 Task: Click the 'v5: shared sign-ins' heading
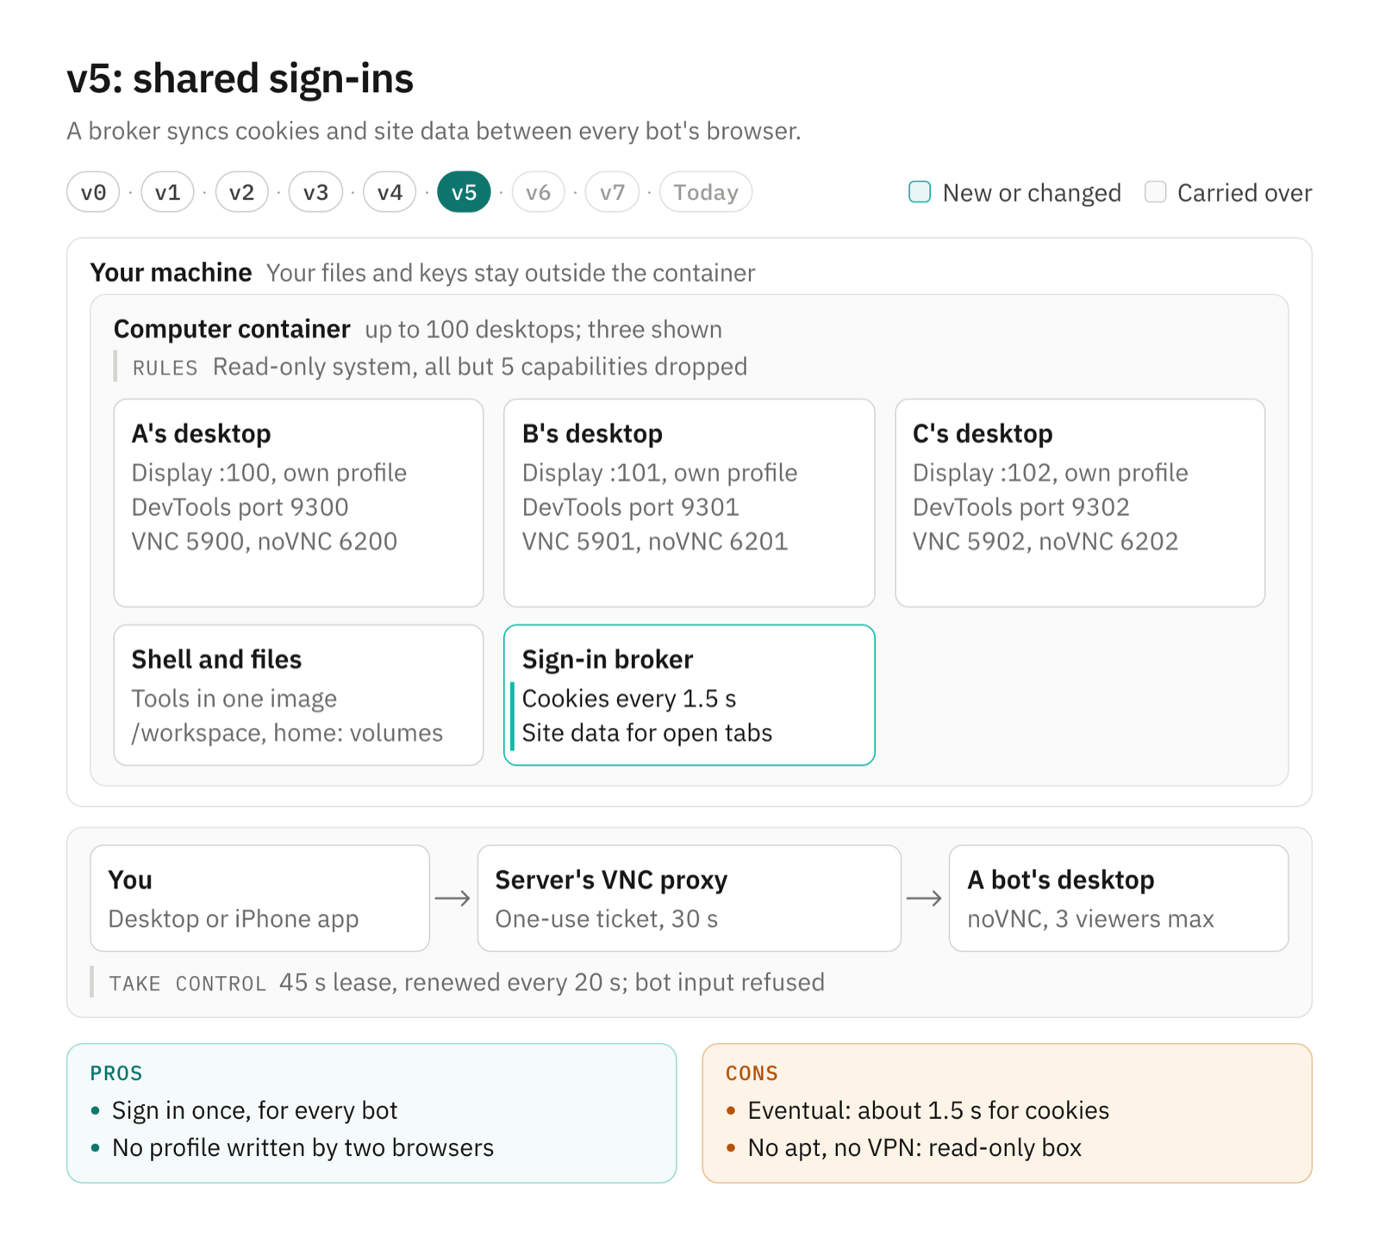pyautogui.click(x=240, y=78)
